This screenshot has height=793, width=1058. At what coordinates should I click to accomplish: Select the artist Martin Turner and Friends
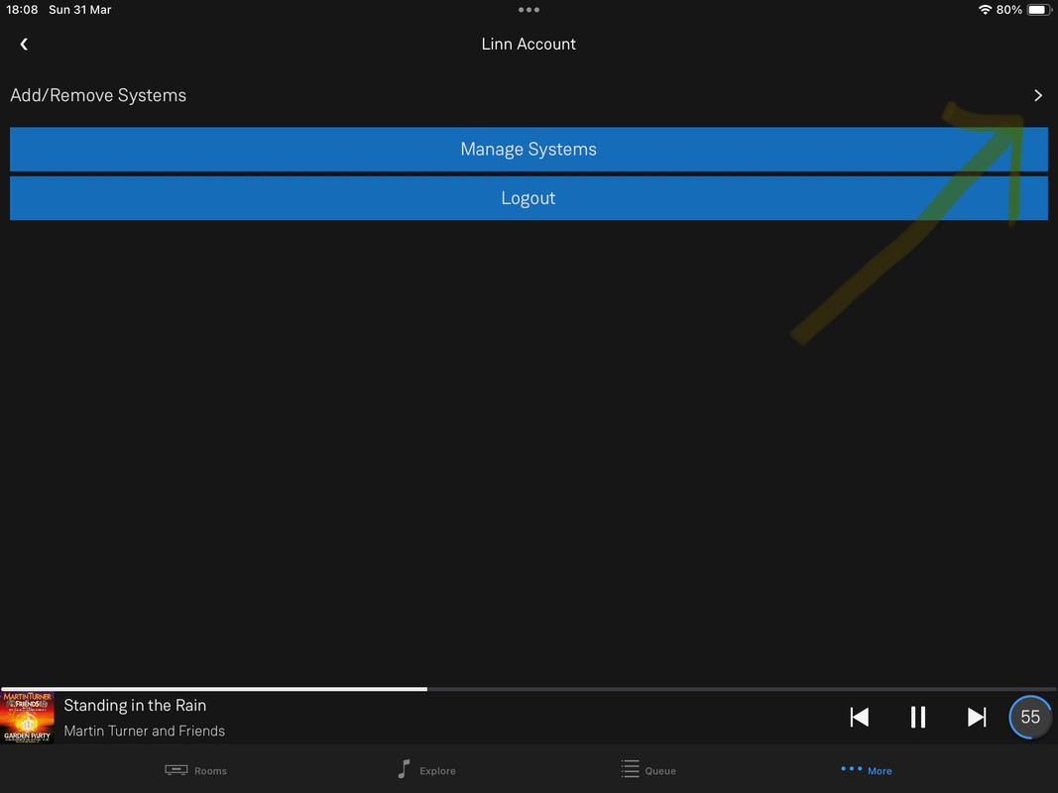point(145,731)
